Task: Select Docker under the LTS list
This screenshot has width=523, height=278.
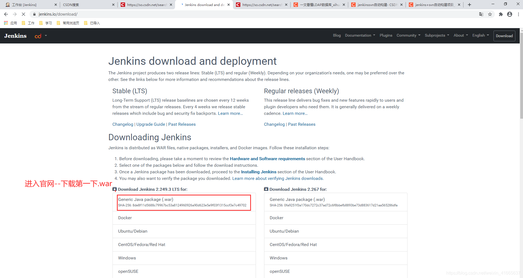Action: tap(184, 218)
